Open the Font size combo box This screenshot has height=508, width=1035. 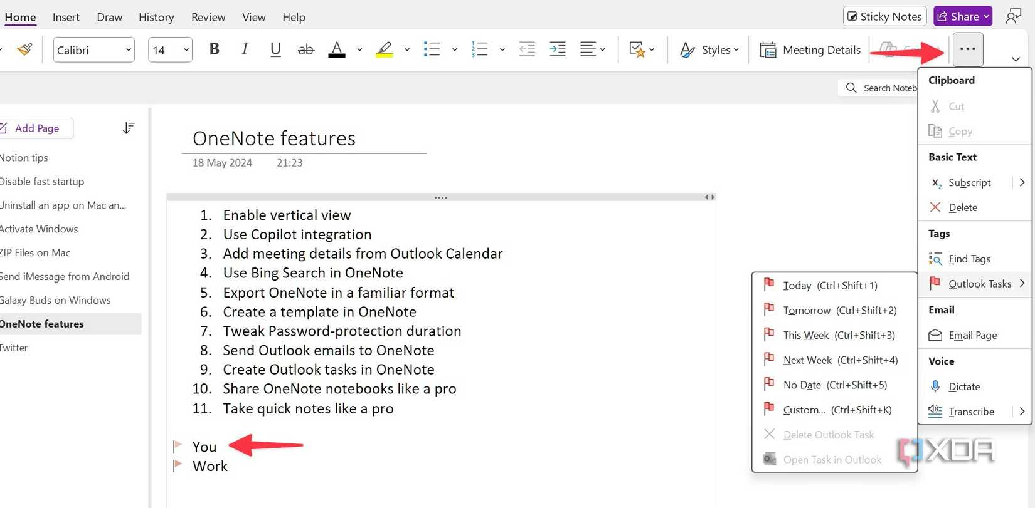pyautogui.click(x=170, y=50)
